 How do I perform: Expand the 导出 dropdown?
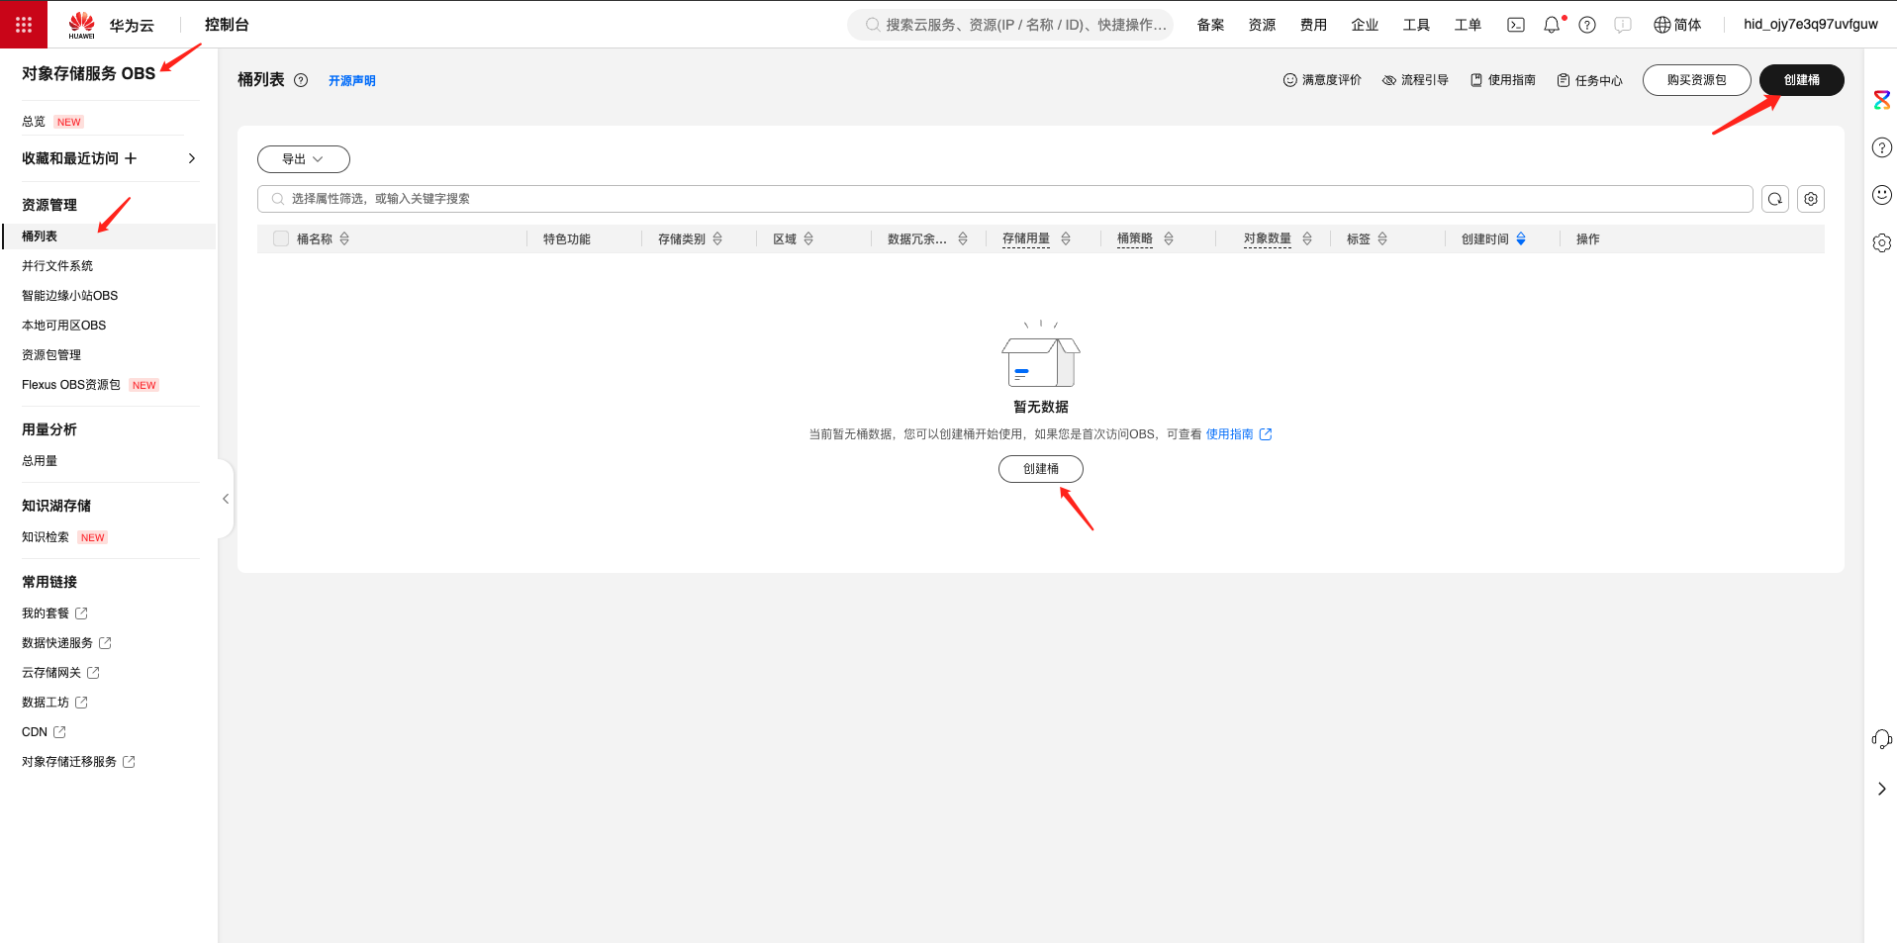(x=303, y=159)
